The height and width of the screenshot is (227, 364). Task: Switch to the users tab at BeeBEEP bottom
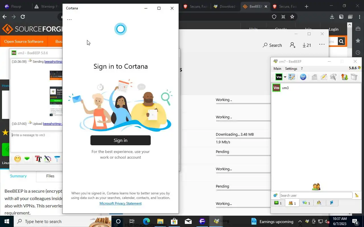[x=292, y=203]
